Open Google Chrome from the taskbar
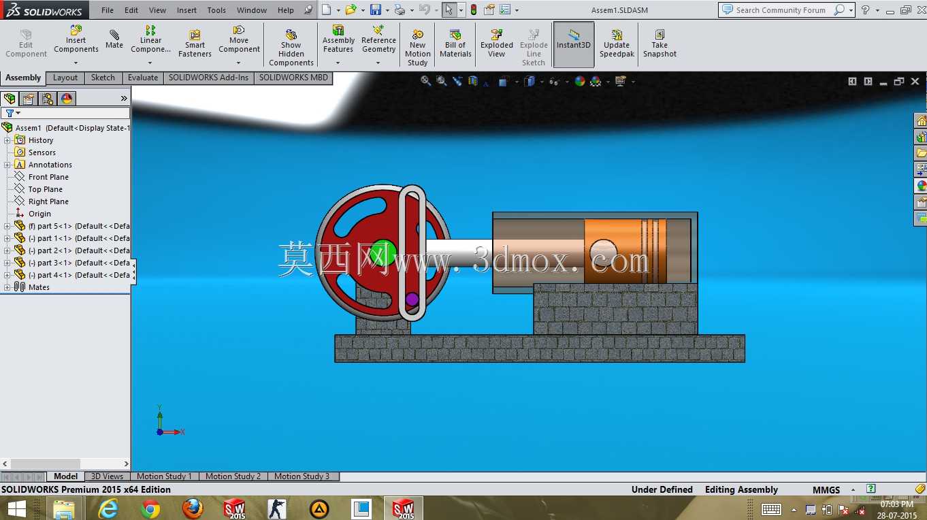Image resolution: width=927 pixels, height=520 pixels. (x=150, y=508)
